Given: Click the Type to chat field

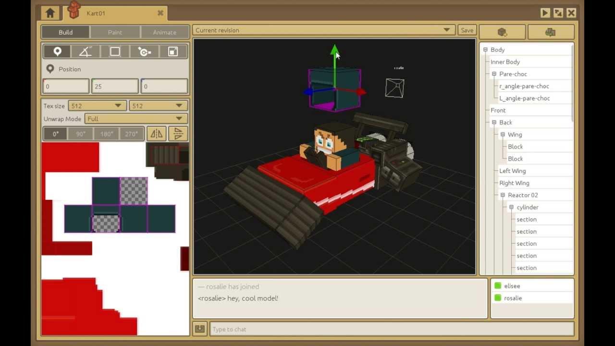Looking at the screenshot, I should coord(392,329).
